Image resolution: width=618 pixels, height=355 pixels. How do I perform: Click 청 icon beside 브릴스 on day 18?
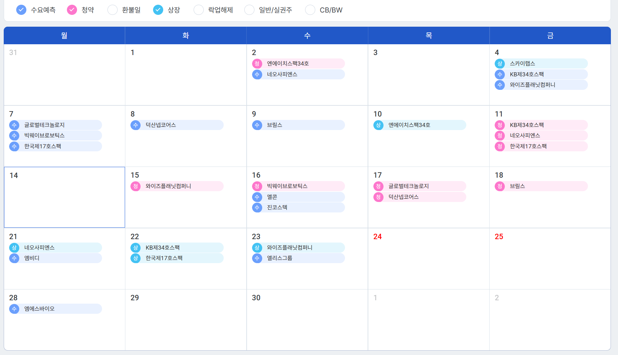500,186
